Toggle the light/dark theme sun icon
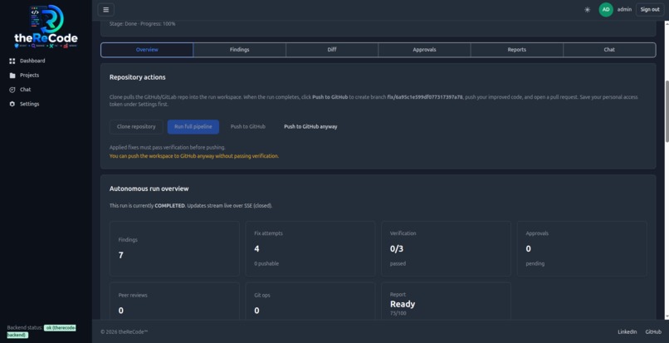 (587, 10)
